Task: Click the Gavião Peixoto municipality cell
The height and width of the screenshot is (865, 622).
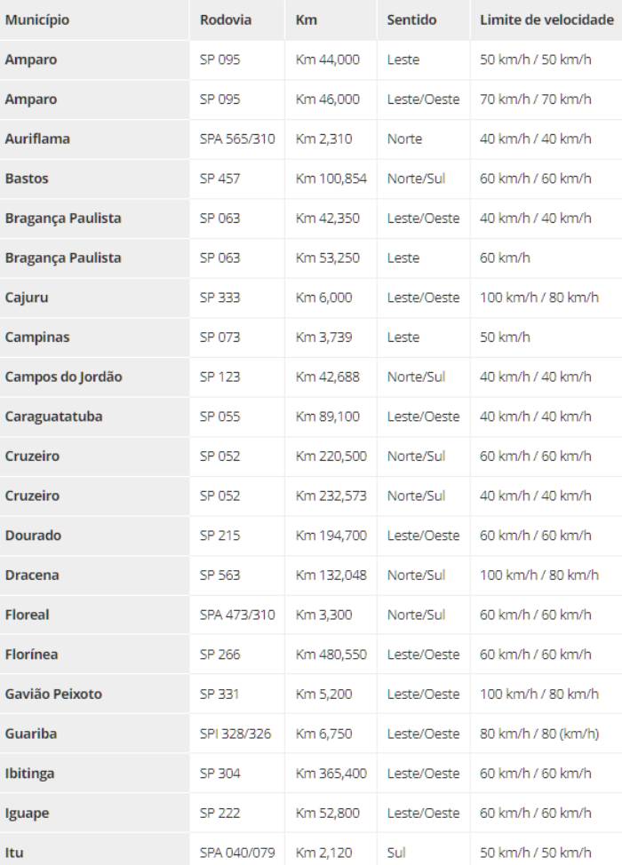Action: click(x=53, y=694)
